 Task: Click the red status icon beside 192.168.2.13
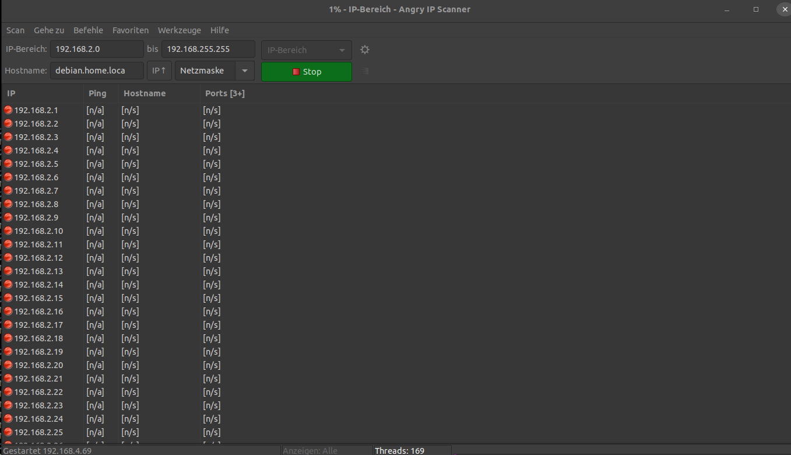[x=8, y=271]
